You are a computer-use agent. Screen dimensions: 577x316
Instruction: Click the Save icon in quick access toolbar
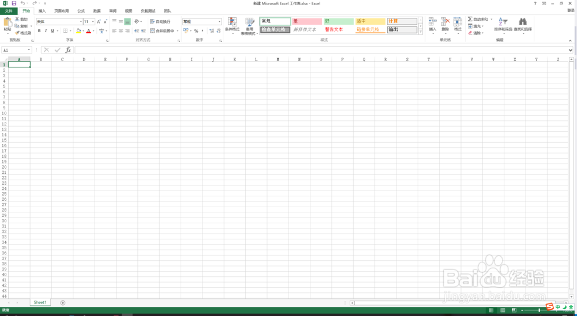(14, 3)
